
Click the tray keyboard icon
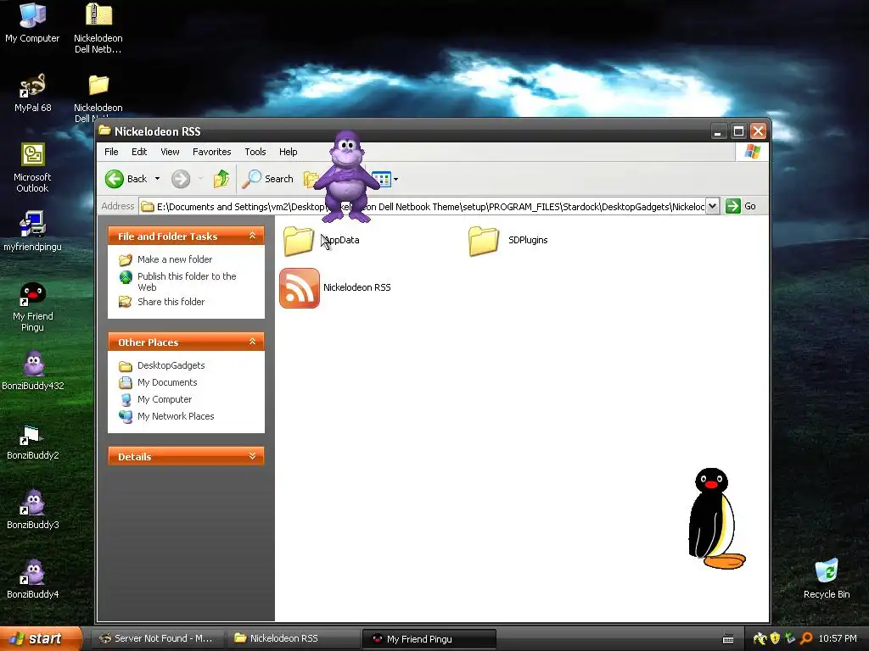(728, 639)
